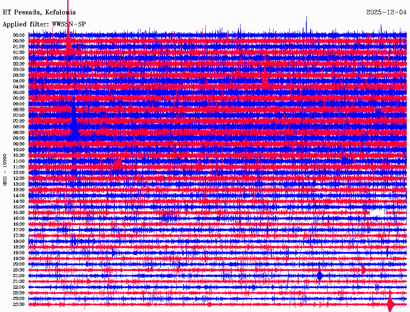410x312 pixels.
Task: Select the 09:00 time label
Action: tap(19, 138)
